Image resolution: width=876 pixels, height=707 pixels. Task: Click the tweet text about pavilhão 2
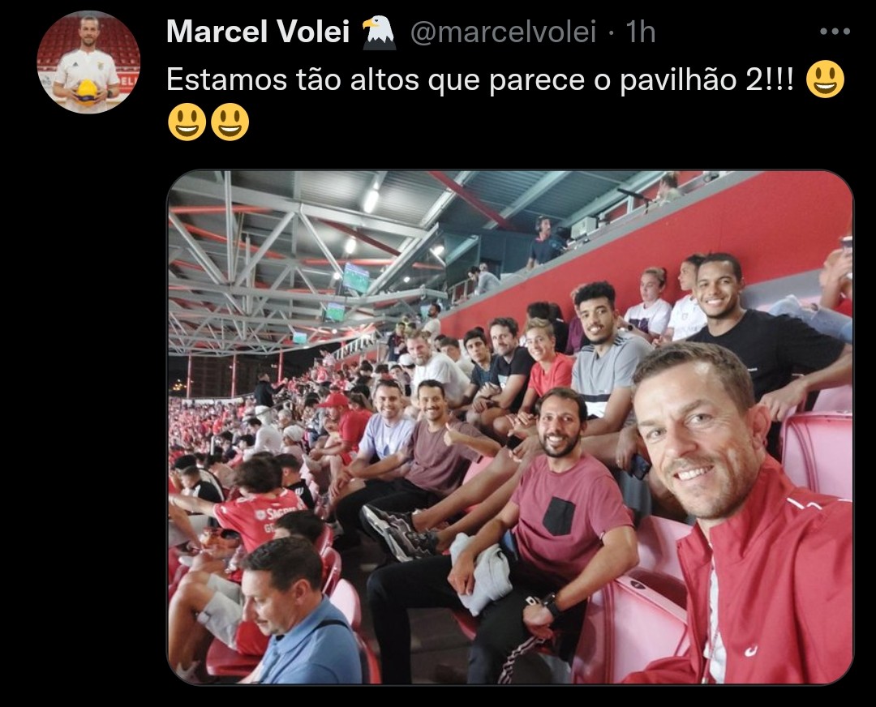(480, 79)
